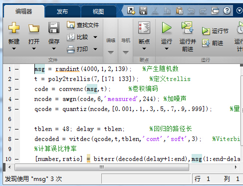The width and height of the screenshot is (243, 186).
Task: Click Find Files (查找文件)
Action: pos(83,25)
